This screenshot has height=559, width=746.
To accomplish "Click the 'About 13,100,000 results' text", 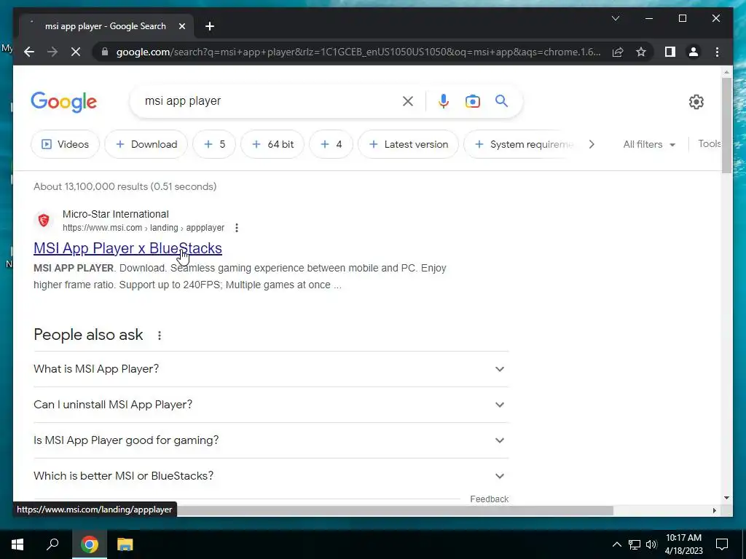I will click(x=125, y=186).
